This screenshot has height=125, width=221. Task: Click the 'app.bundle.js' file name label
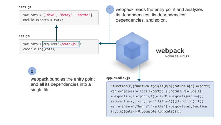click(118, 78)
